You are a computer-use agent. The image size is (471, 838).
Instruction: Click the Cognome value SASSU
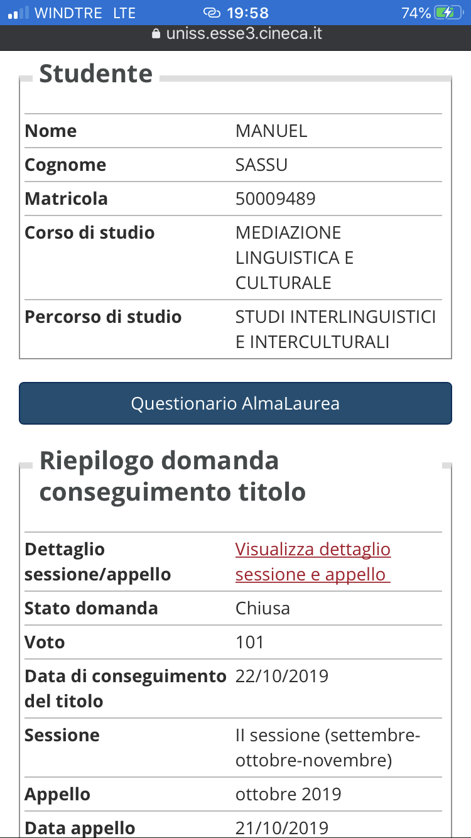(261, 165)
